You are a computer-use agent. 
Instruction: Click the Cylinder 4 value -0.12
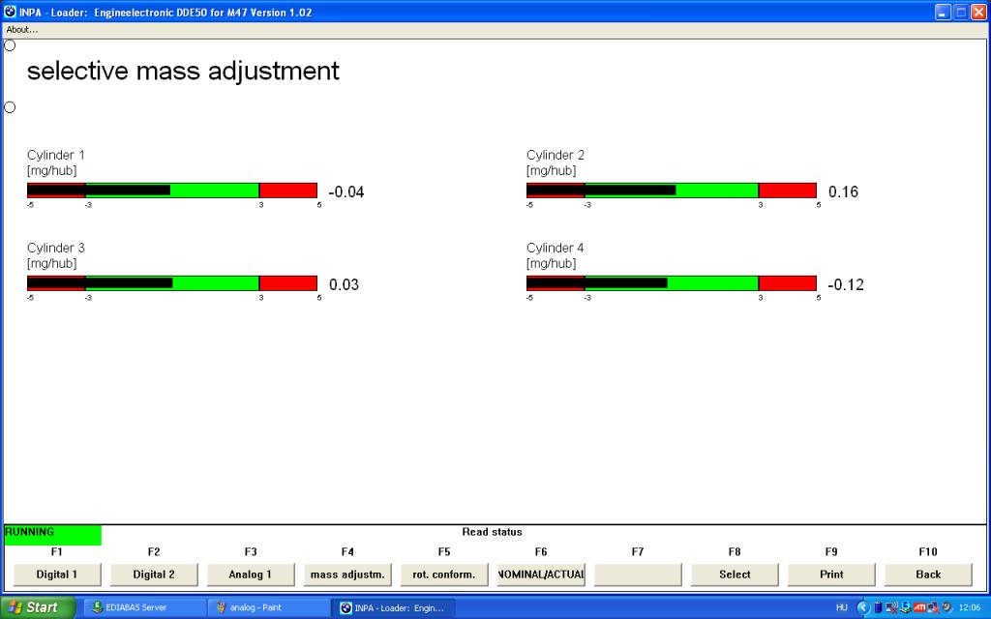(x=846, y=285)
